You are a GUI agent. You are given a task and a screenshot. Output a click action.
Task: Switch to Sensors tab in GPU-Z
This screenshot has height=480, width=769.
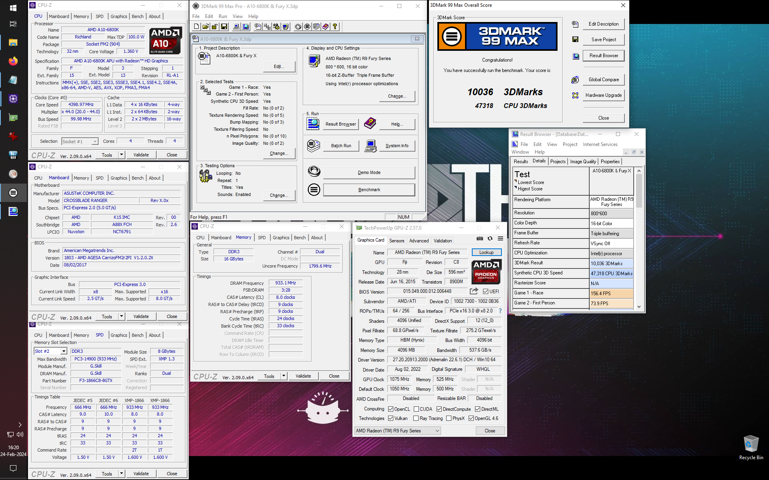pyautogui.click(x=397, y=241)
